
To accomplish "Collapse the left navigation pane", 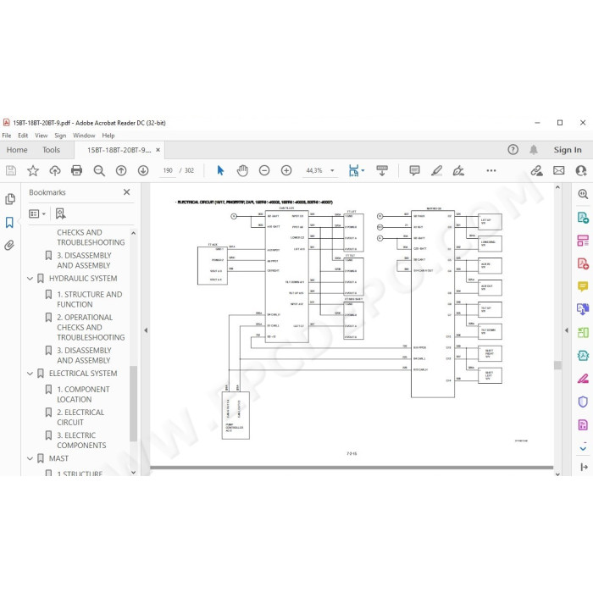I will (146, 330).
